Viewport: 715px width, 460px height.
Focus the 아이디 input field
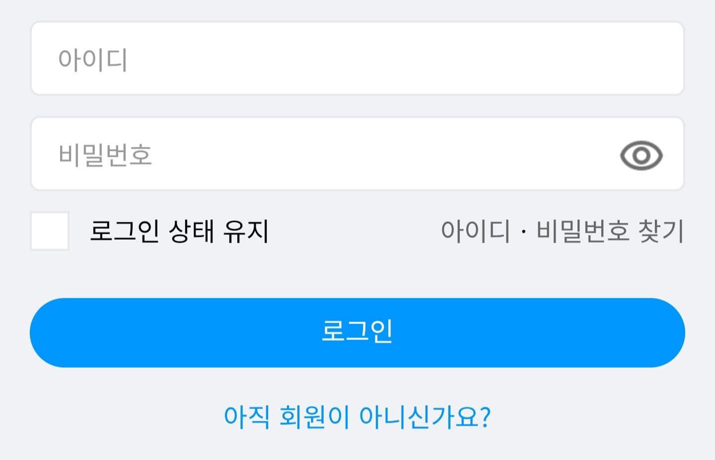[357, 59]
